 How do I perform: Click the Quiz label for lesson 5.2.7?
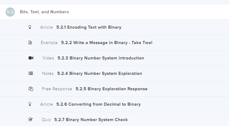point(46,120)
